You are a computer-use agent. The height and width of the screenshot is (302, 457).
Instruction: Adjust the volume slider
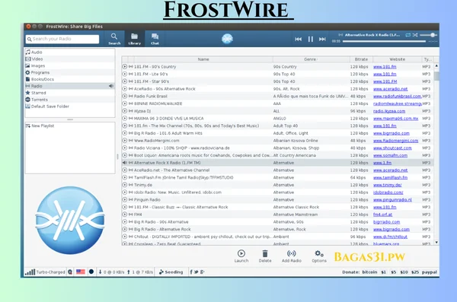point(429,35)
